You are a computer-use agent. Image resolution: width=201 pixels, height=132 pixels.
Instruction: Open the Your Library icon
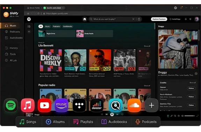point(29,27)
